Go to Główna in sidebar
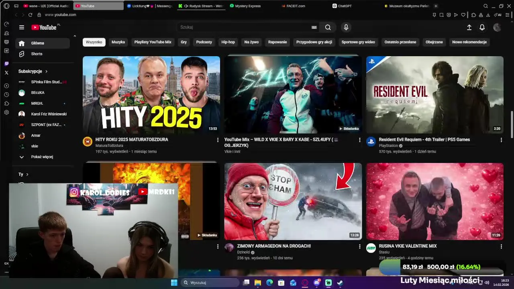 click(x=42, y=43)
